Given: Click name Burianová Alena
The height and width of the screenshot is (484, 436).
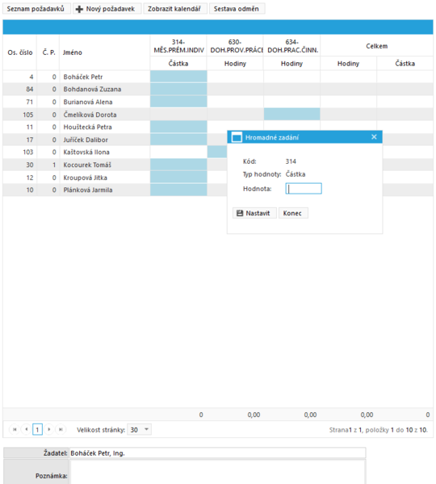Looking at the screenshot, I should tap(88, 102).
